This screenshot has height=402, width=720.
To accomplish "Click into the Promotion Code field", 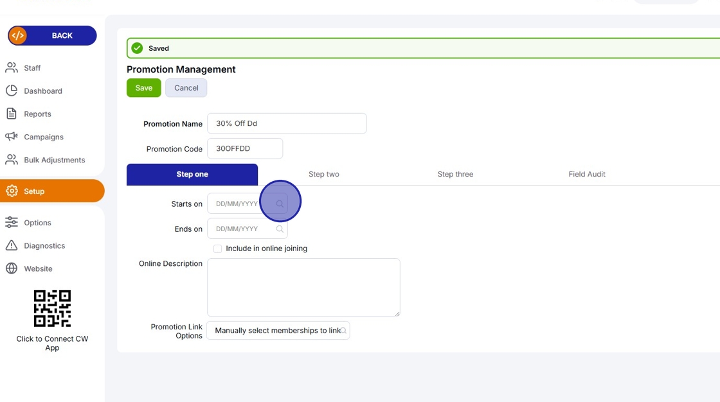I will [x=245, y=149].
